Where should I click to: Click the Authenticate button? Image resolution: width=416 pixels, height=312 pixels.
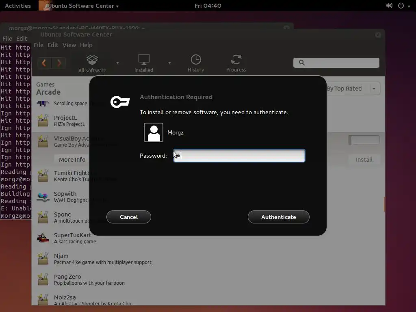tap(278, 217)
